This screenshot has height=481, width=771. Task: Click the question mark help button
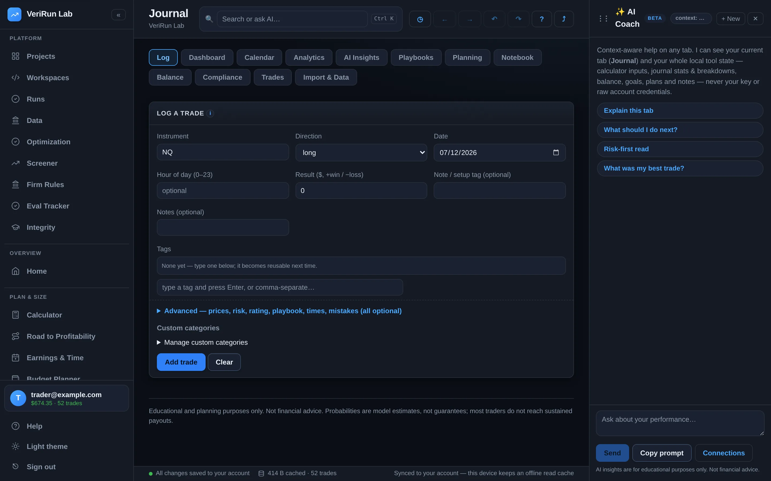click(x=542, y=19)
